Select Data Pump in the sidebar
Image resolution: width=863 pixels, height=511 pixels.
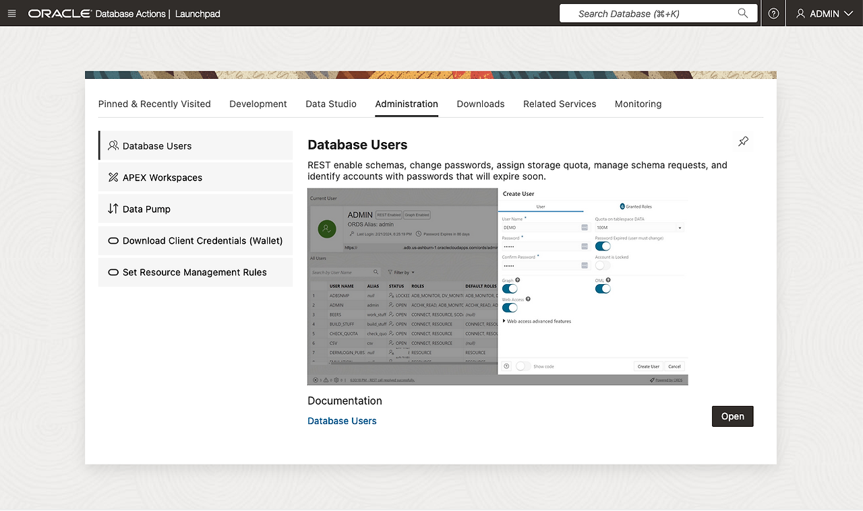[x=196, y=209]
